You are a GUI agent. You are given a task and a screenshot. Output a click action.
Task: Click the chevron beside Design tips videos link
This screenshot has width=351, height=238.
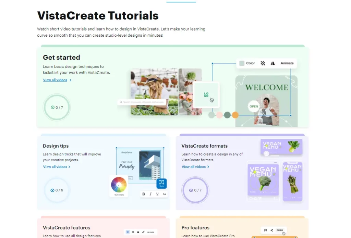(69, 167)
